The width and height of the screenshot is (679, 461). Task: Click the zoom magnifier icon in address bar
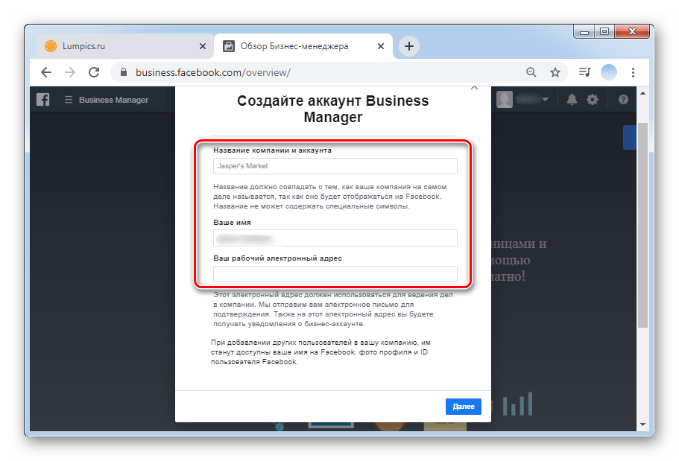[531, 72]
